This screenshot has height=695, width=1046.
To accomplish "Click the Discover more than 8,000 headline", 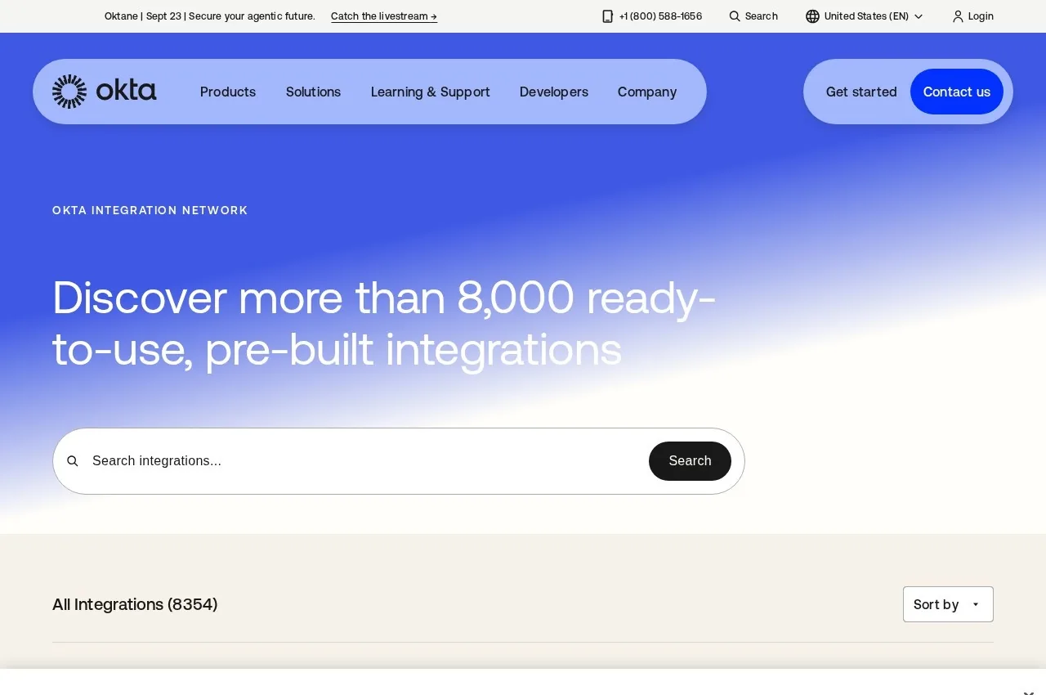I will tap(384, 323).
